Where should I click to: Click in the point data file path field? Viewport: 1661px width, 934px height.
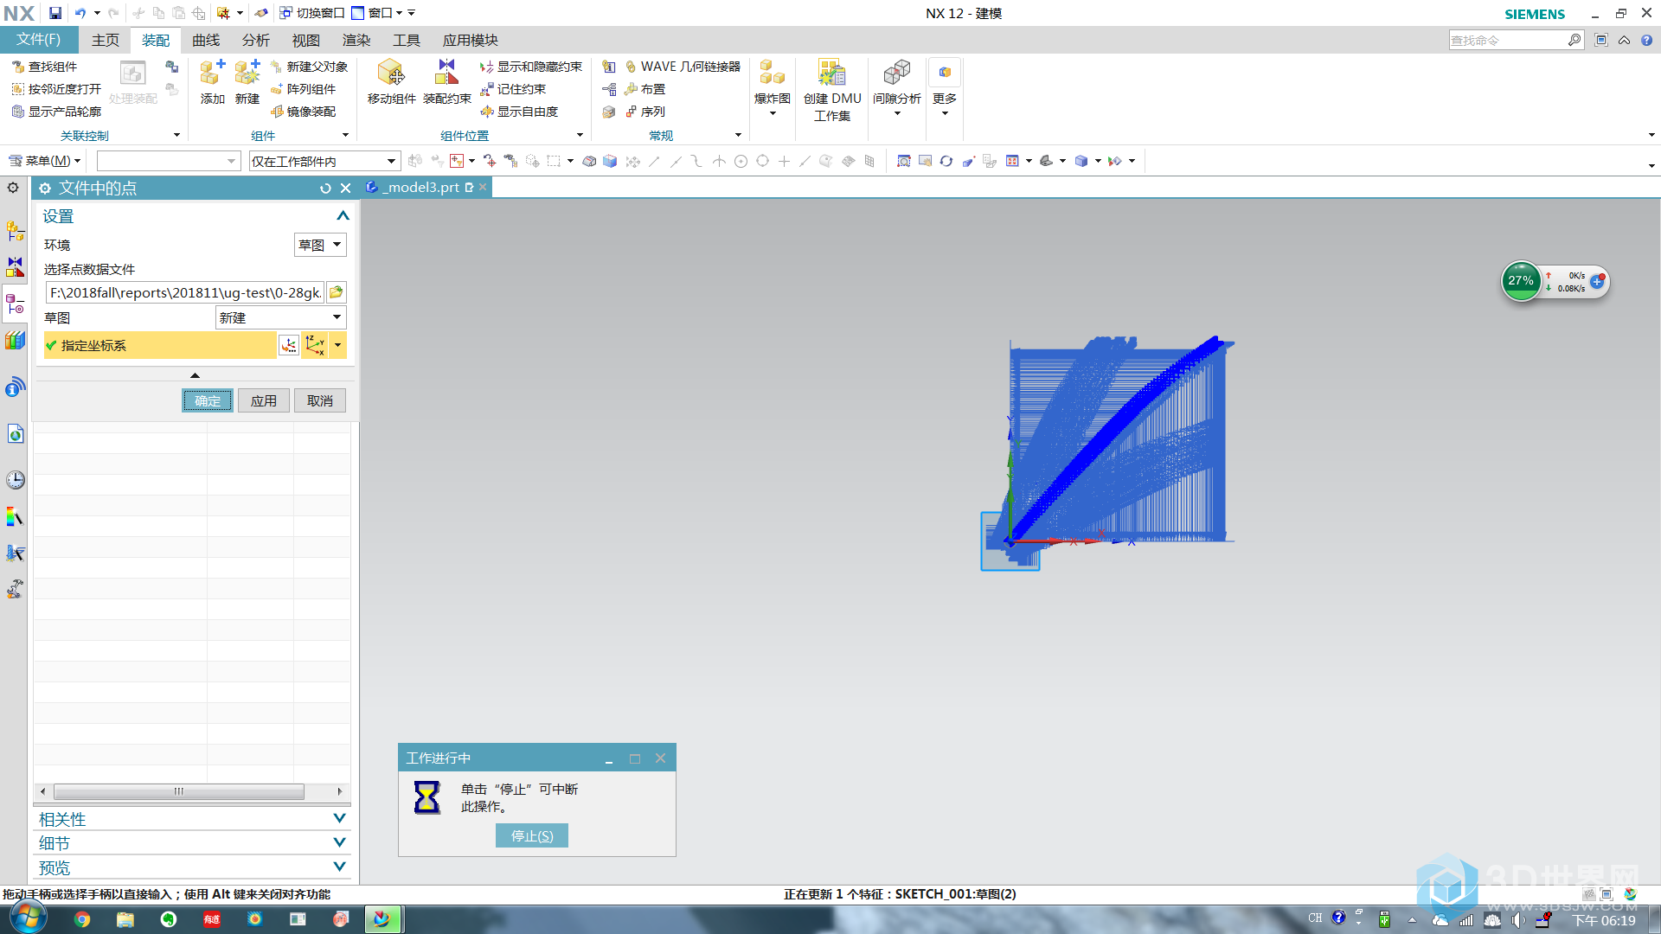(185, 292)
